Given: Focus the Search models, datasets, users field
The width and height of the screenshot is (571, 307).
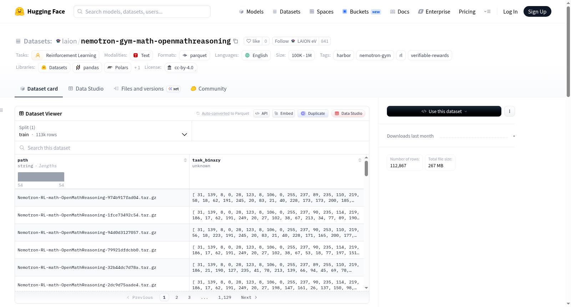Looking at the screenshot, I should point(142,11).
